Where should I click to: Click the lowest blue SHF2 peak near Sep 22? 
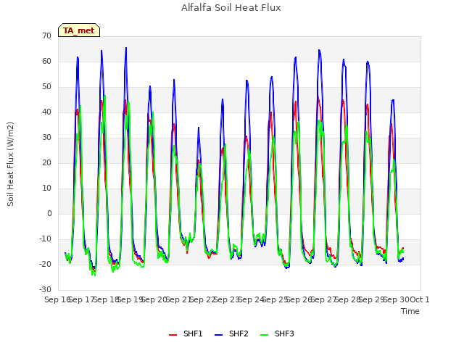(x=199, y=128)
